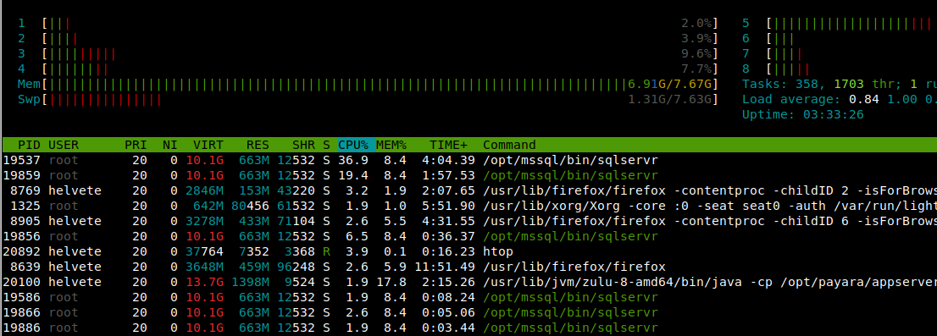
Task: Select the sqlservr process with PID 19537
Action: coord(469,160)
